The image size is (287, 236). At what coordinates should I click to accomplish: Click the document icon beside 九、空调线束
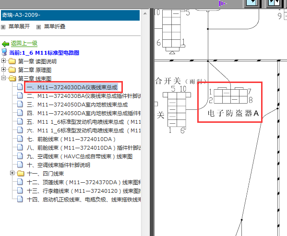pos(20,156)
